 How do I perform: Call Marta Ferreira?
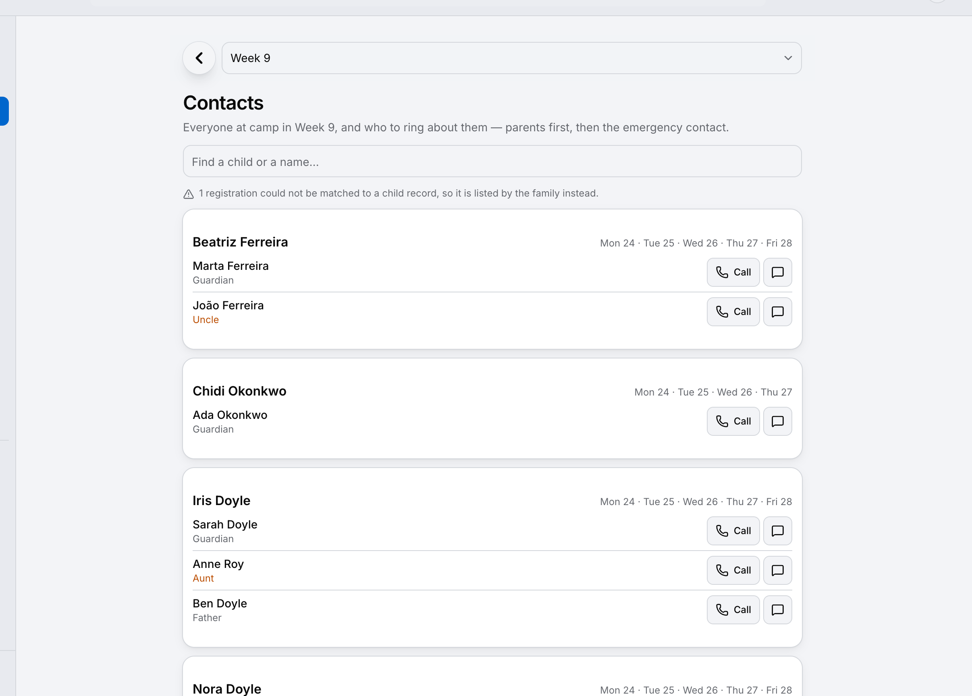coord(733,272)
